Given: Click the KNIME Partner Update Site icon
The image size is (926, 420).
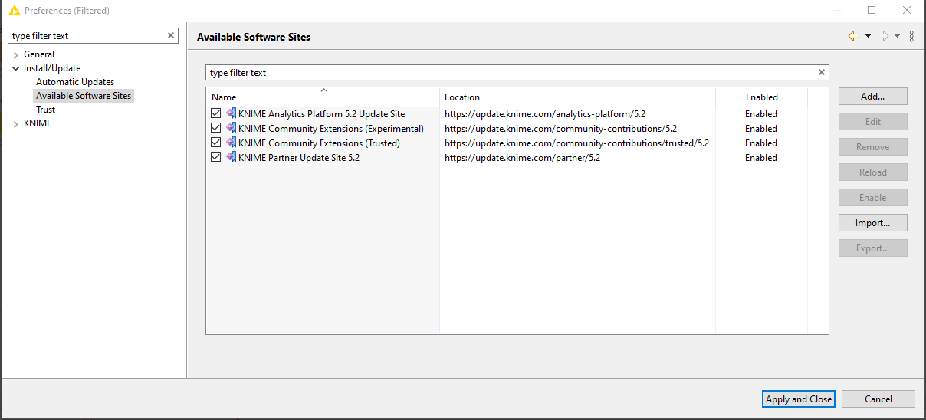Looking at the screenshot, I should point(231,157).
